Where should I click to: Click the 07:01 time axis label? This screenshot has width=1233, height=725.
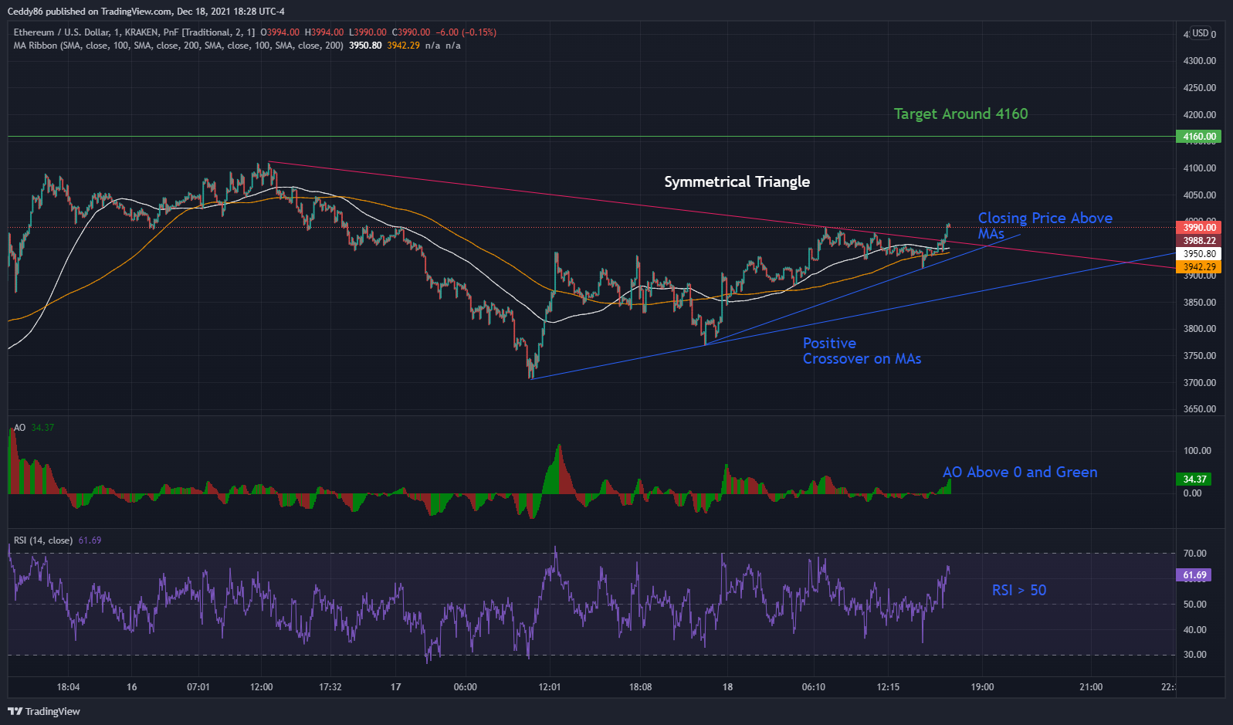coord(198,687)
